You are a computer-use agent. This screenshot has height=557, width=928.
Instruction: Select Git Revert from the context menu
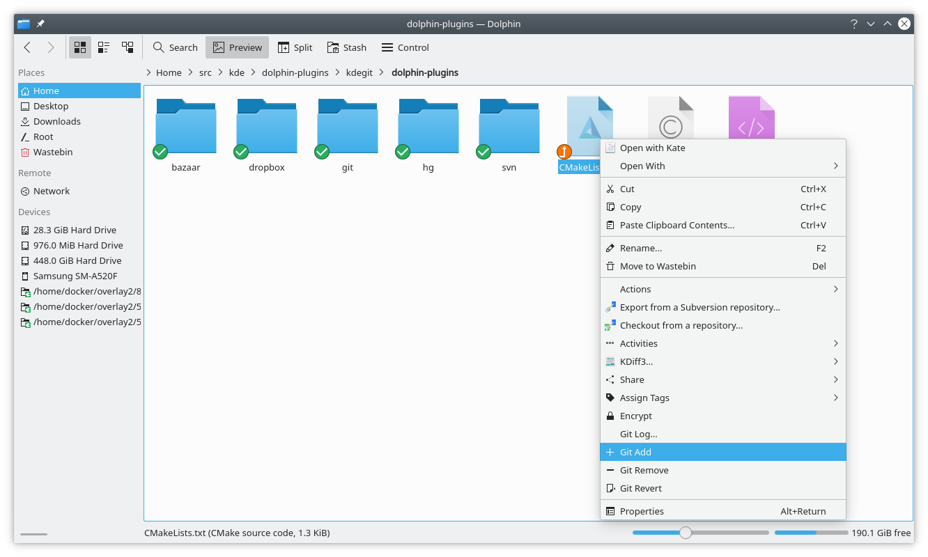[x=722, y=488]
